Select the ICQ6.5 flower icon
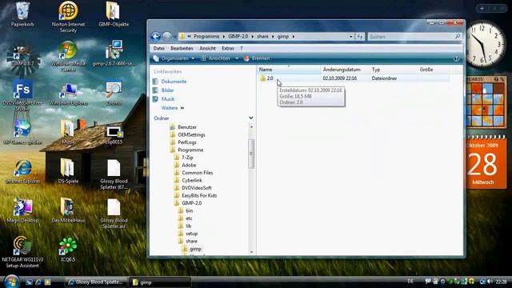512x288 pixels. (x=68, y=246)
